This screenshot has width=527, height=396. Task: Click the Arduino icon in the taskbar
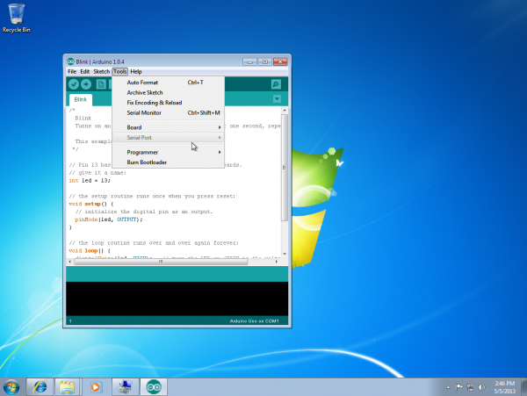coord(154,386)
